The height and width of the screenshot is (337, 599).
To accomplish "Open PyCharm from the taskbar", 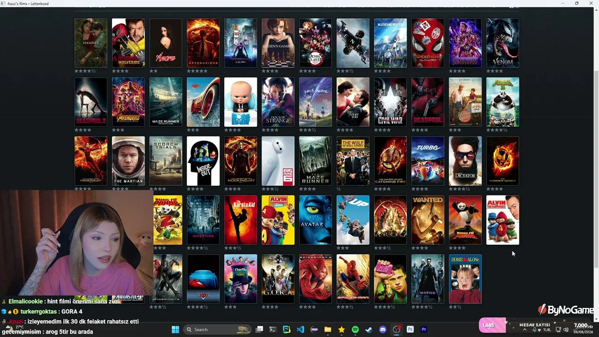I will (286, 330).
